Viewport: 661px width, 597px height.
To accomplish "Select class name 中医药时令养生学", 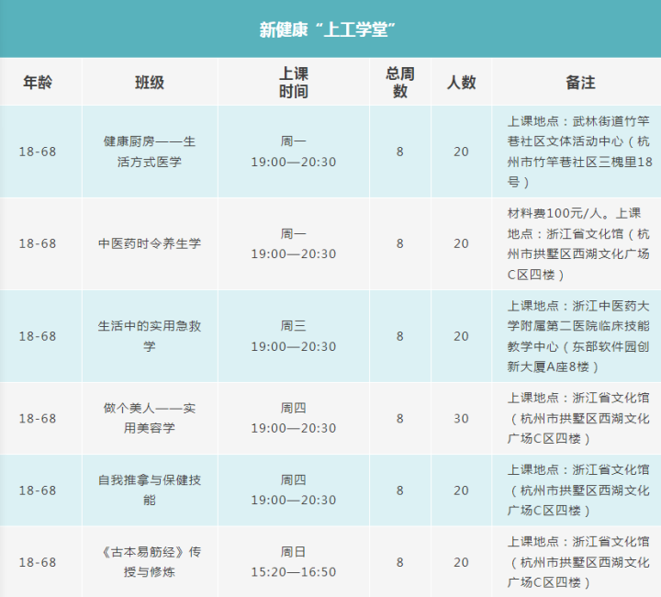I will pos(150,243).
